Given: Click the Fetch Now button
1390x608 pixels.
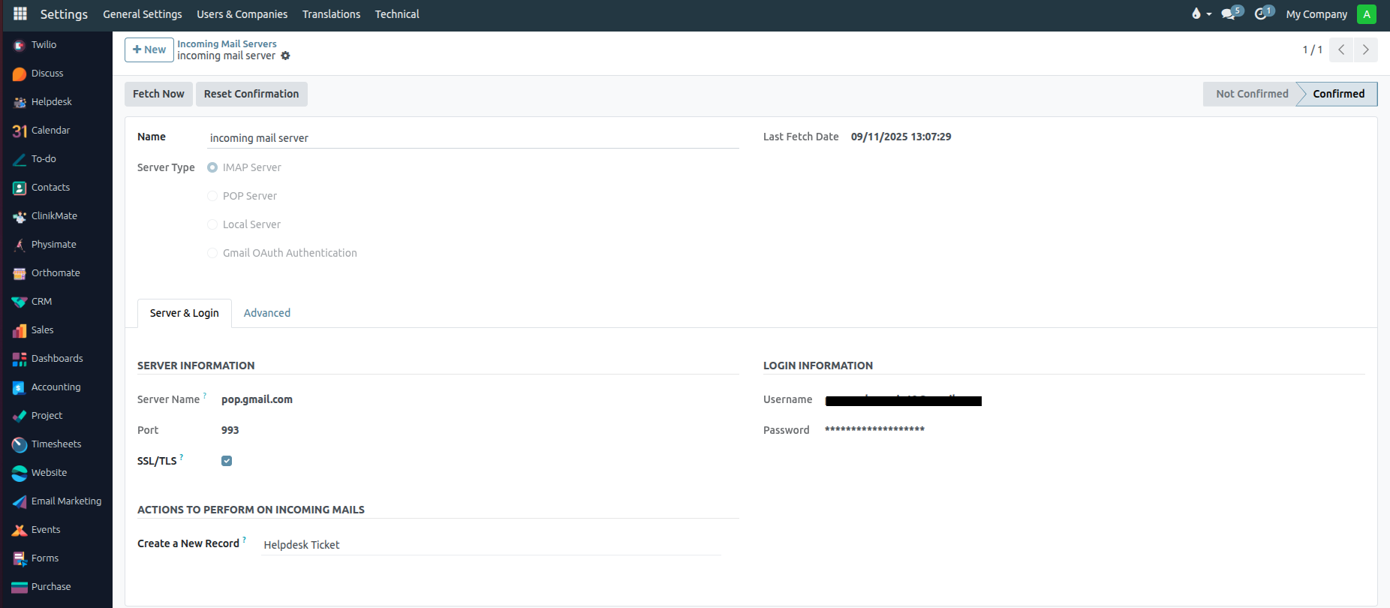Looking at the screenshot, I should [x=158, y=94].
